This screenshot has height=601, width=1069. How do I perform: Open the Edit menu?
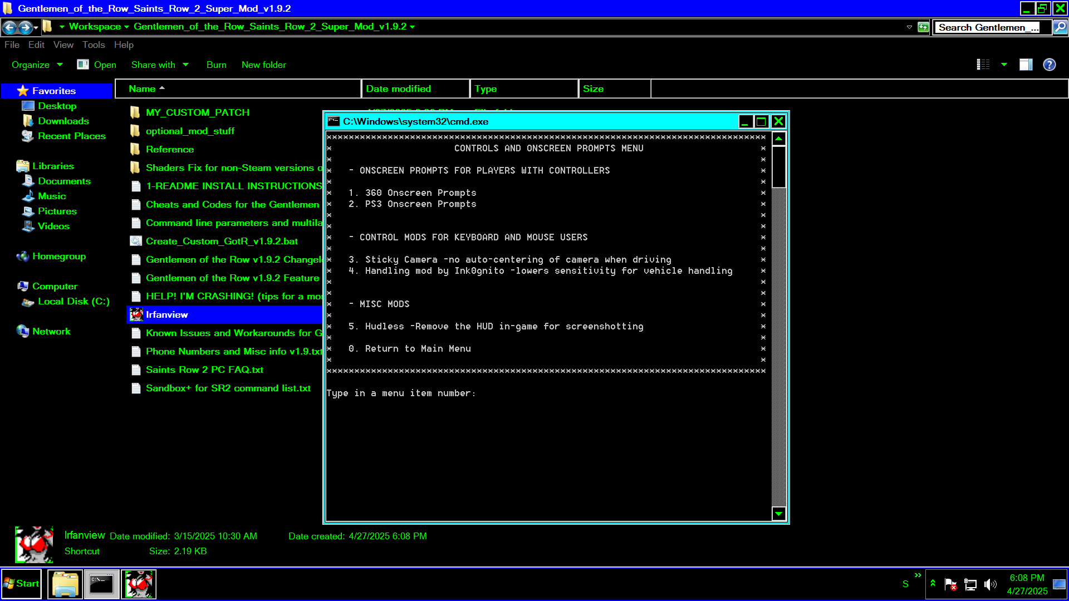[36, 45]
